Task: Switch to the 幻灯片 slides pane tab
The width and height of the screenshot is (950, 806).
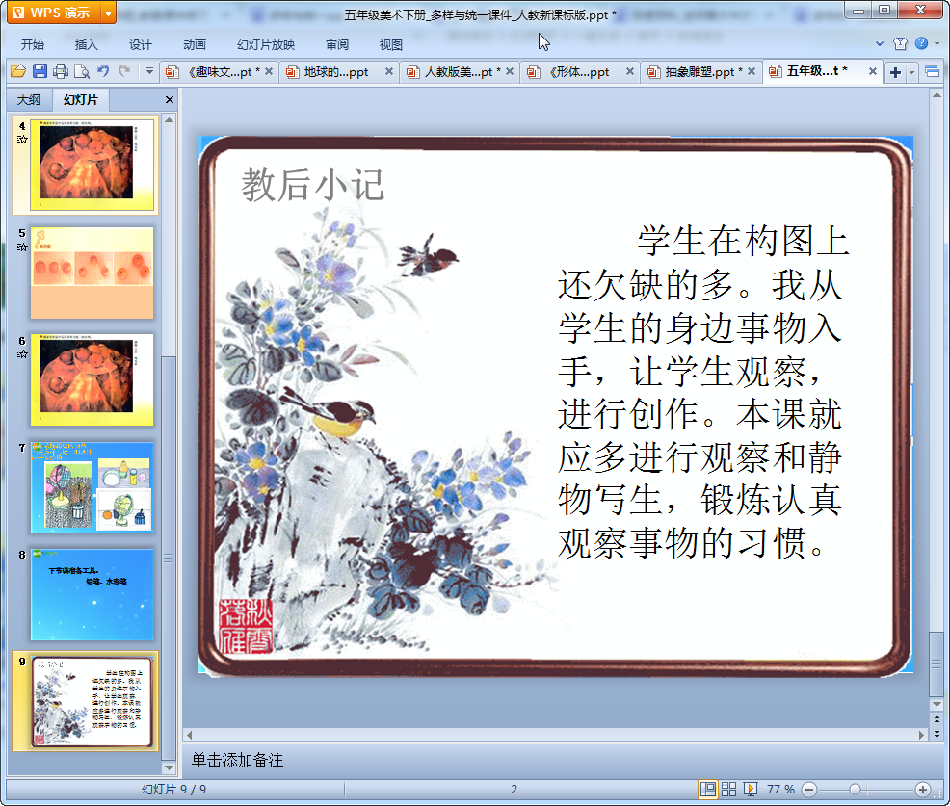Action: tap(81, 99)
